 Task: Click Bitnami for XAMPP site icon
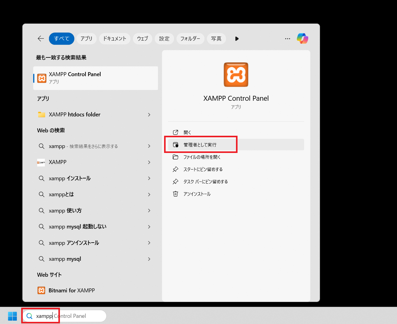click(41, 290)
